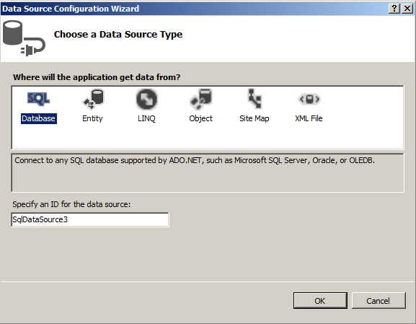Click the LINQ label text
This screenshot has width=416, height=324.
(146, 118)
